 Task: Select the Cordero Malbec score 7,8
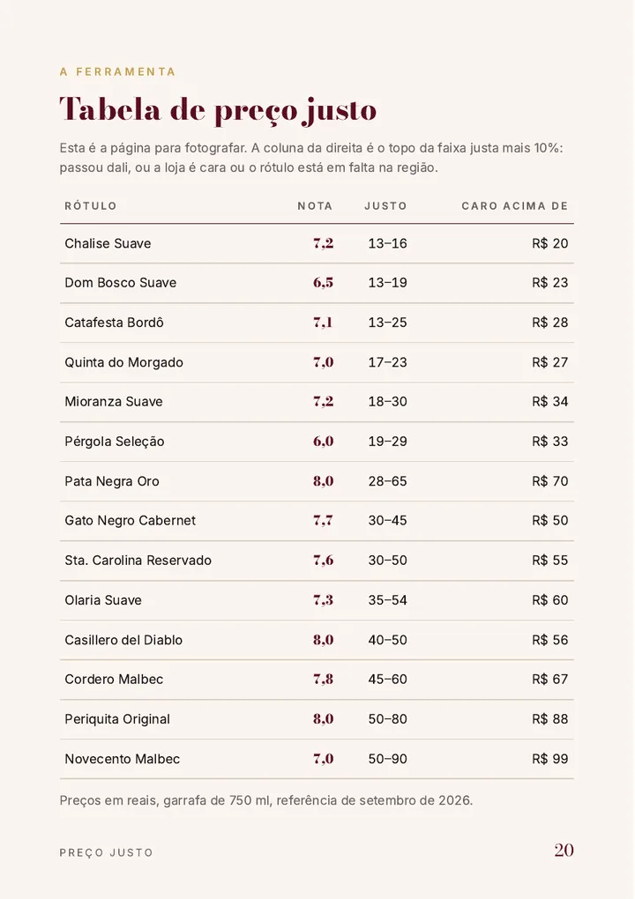point(323,680)
